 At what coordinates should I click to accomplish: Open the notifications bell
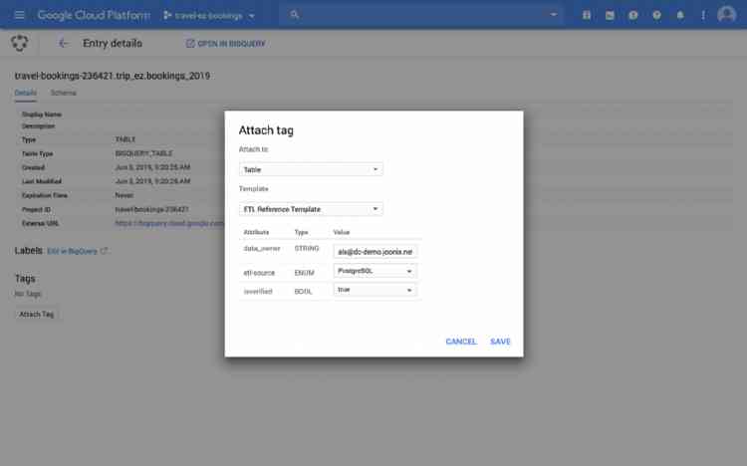(680, 15)
